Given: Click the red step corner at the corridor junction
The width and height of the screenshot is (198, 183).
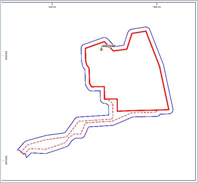Looking at the screenshot, I should point(104,99).
